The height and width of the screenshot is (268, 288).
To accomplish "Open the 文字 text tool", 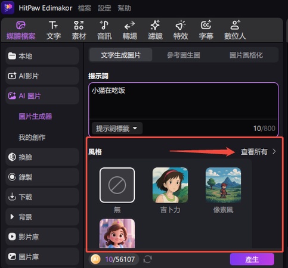I will click(x=54, y=30).
